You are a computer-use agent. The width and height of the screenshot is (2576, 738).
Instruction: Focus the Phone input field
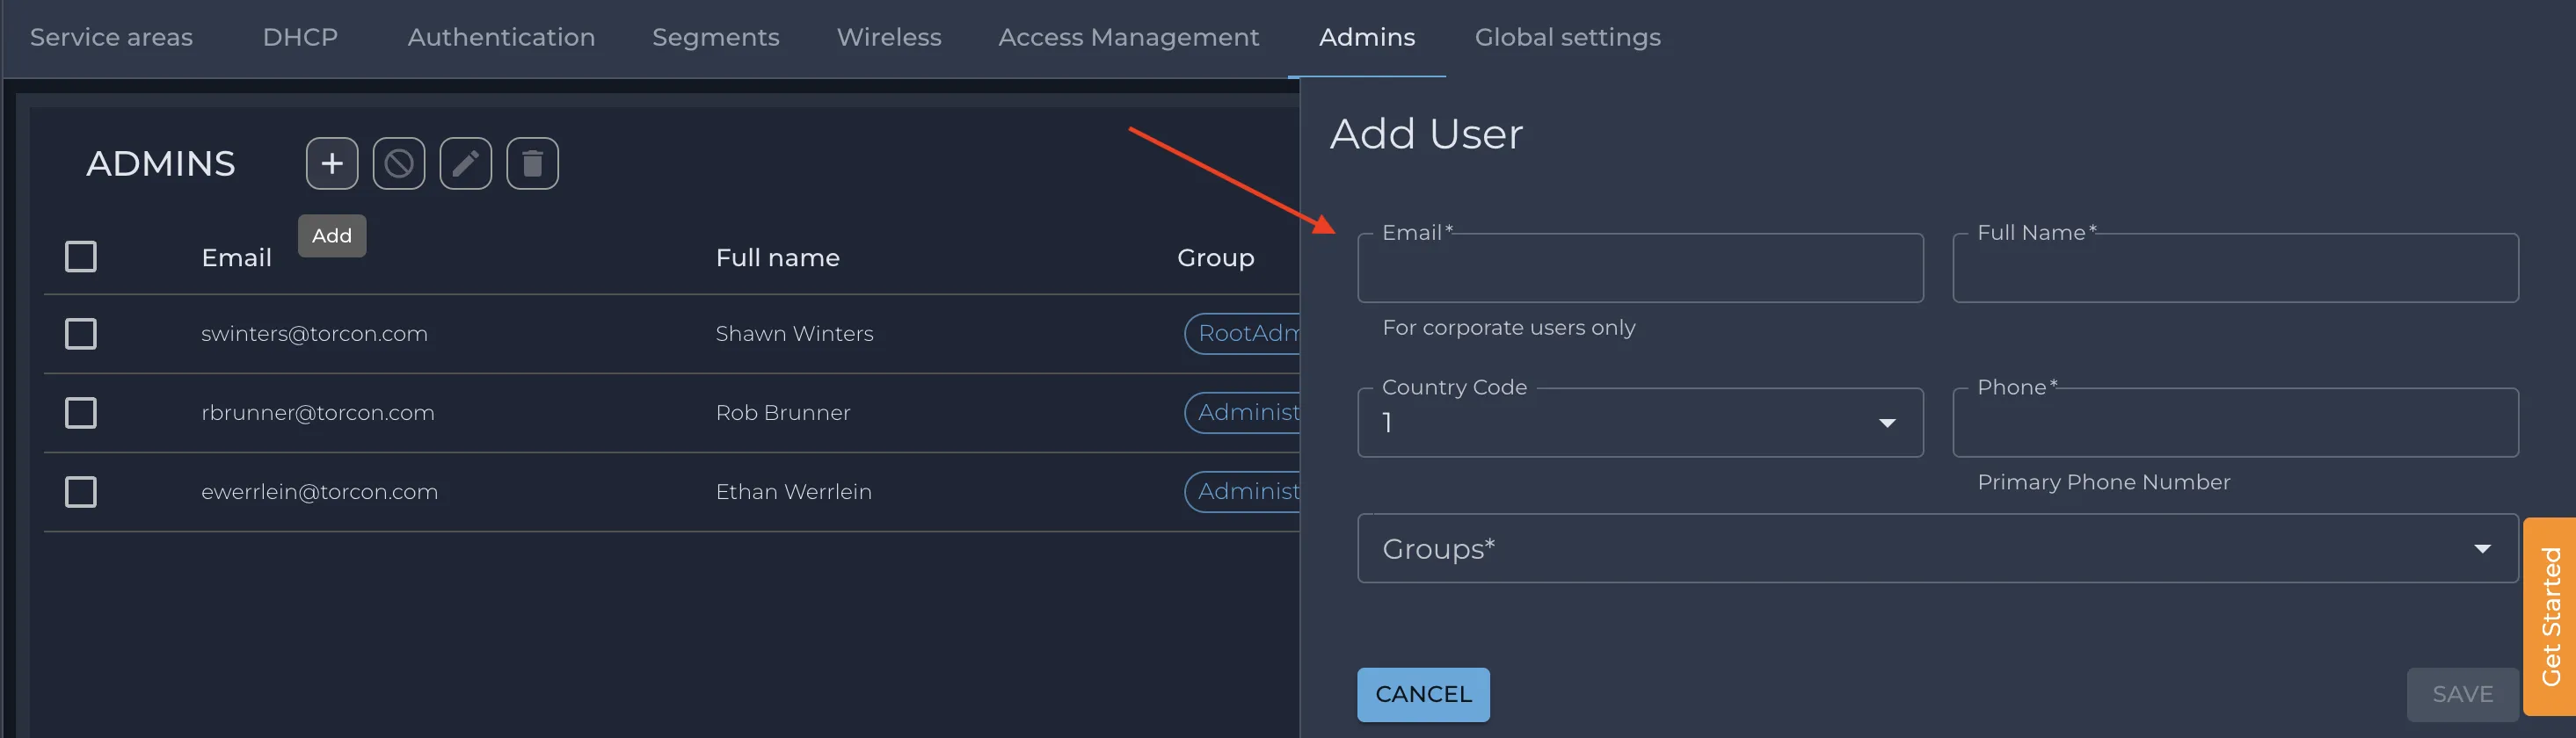2236,423
